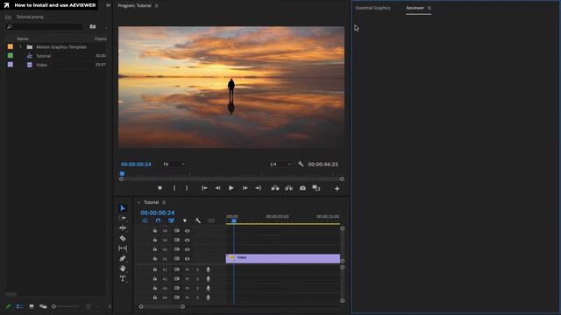Add marker in the Timeline panel
This screenshot has height=315, width=561.
[185, 220]
